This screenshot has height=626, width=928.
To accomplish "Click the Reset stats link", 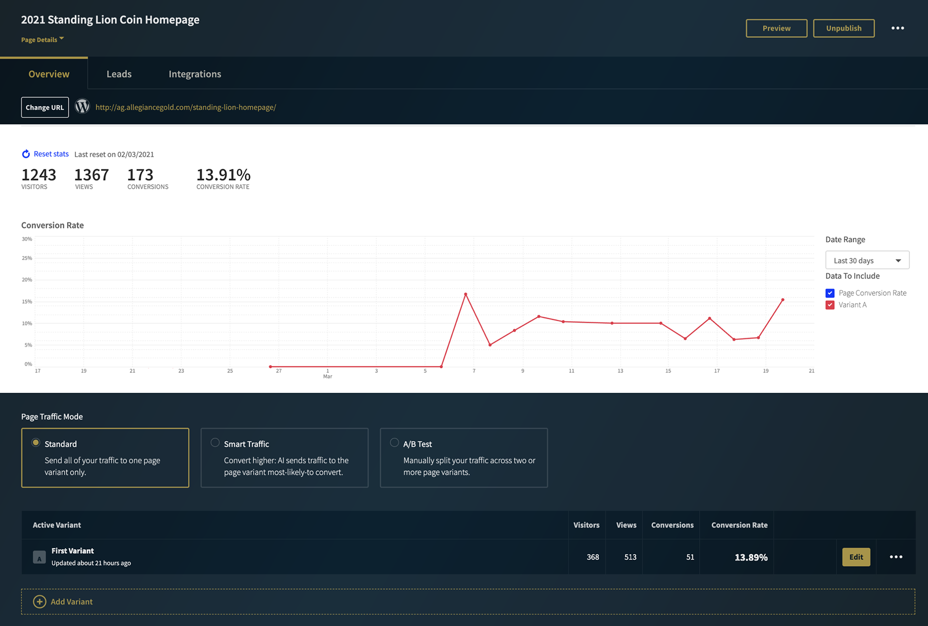I will tap(51, 154).
